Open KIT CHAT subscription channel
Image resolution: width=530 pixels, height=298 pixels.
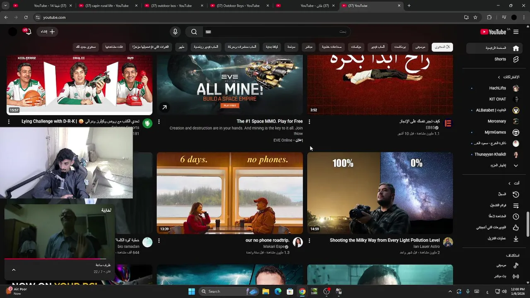pyautogui.click(x=495, y=99)
